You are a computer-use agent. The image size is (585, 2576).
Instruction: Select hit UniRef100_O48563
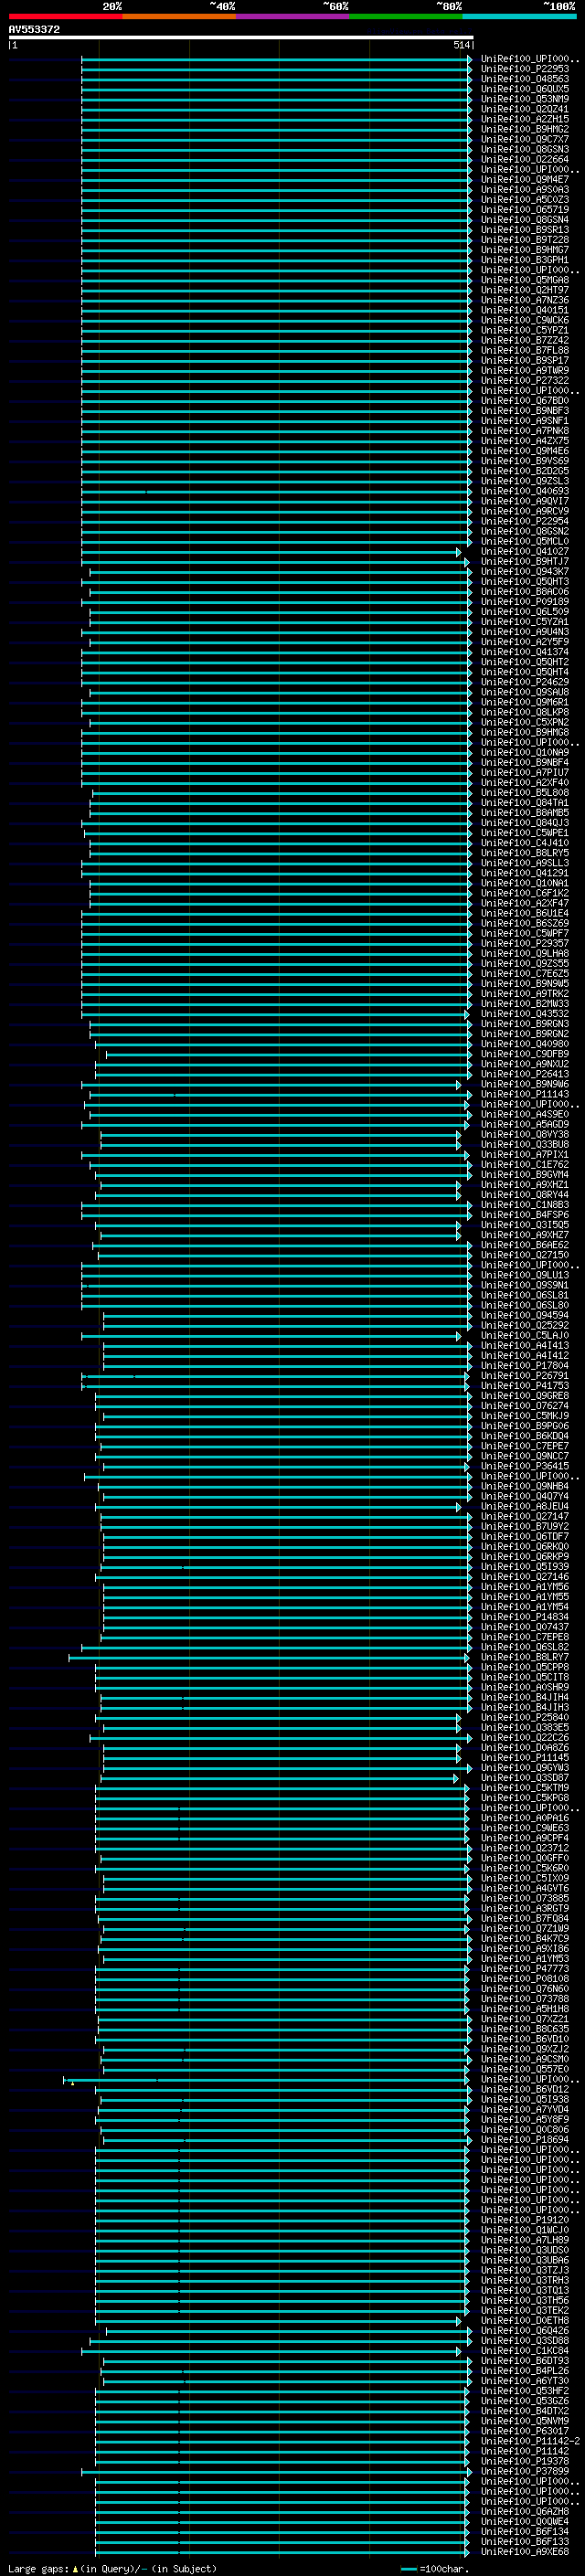point(525,79)
